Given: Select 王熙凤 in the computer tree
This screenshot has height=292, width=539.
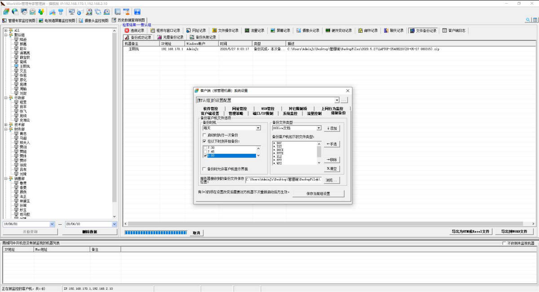Looking at the screenshot, I should click(24, 66).
